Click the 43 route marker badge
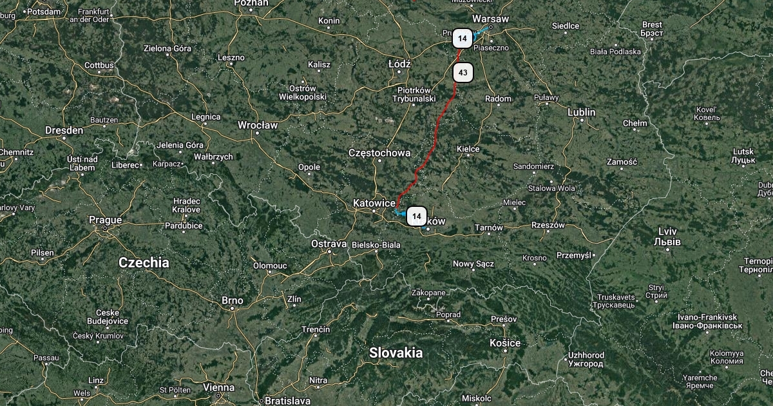Image resolution: width=773 pixels, height=406 pixels. coord(463,72)
